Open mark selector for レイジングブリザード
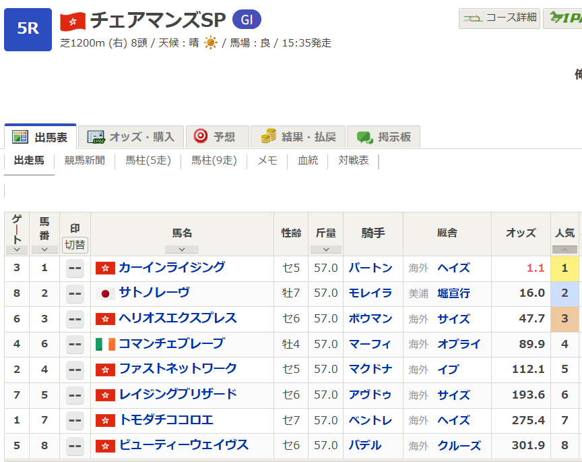The image size is (582, 462). (x=75, y=395)
